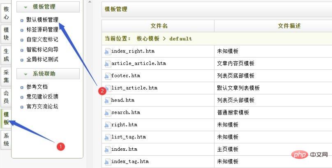Open 参考文档 help link

[37, 87]
